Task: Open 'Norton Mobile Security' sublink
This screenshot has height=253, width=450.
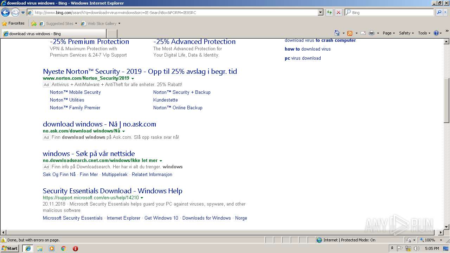Action: click(75, 92)
